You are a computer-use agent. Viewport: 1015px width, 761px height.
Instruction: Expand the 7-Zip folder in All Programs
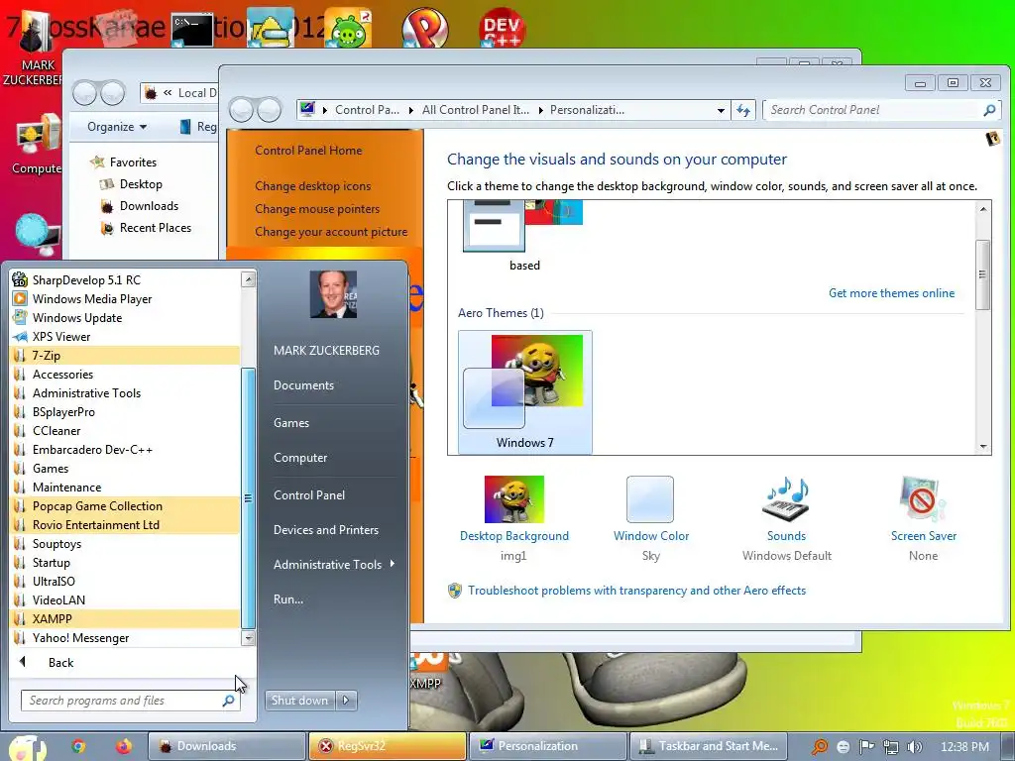(126, 356)
